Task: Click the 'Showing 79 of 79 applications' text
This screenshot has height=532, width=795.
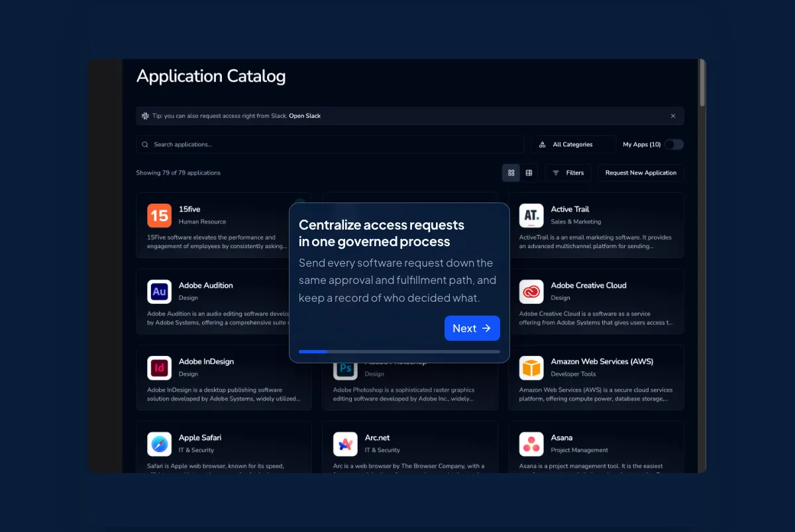Action: [x=178, y=173]
